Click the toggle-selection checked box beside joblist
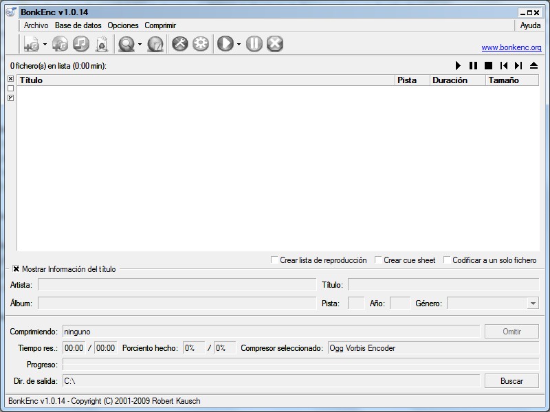This screenshot has width=550, height=412. click(x=10, y=98)
